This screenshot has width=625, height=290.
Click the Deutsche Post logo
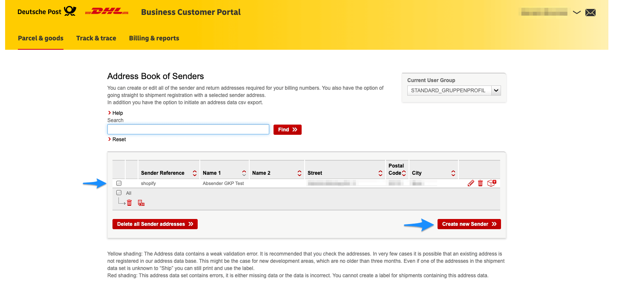click(x=47, y=11)
